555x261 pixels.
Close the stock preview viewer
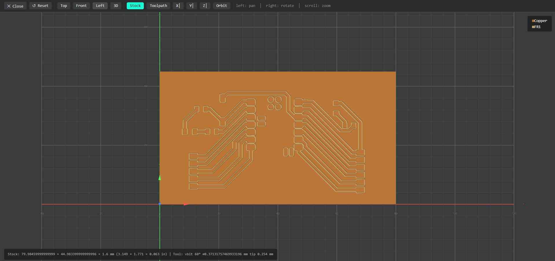[x=15, y=6]
